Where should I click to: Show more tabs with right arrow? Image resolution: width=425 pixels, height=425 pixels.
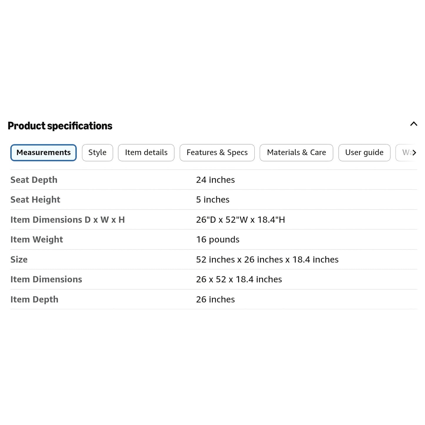(x=414, y=153)
